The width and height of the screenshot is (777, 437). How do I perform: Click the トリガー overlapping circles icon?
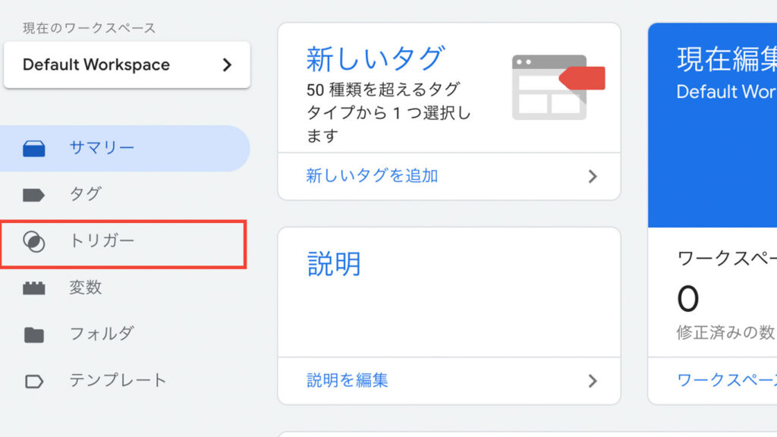pos(34,242)
